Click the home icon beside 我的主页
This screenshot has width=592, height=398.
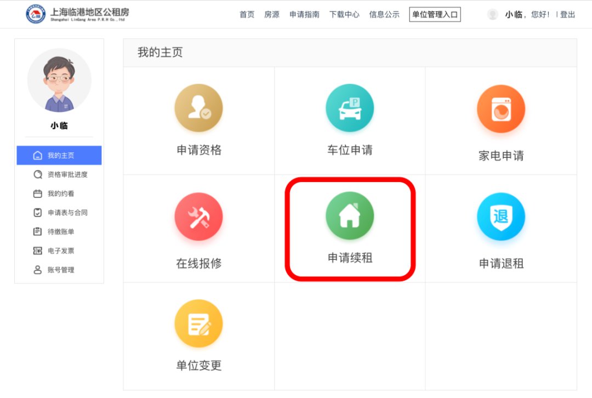pos(37,156)
